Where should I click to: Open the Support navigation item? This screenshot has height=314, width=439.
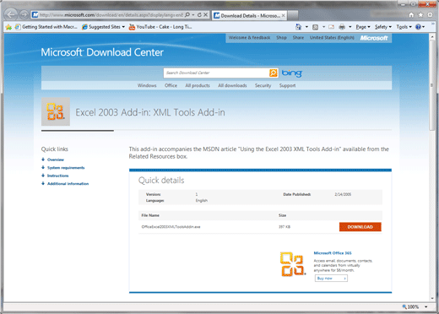(x=287, y=85)
